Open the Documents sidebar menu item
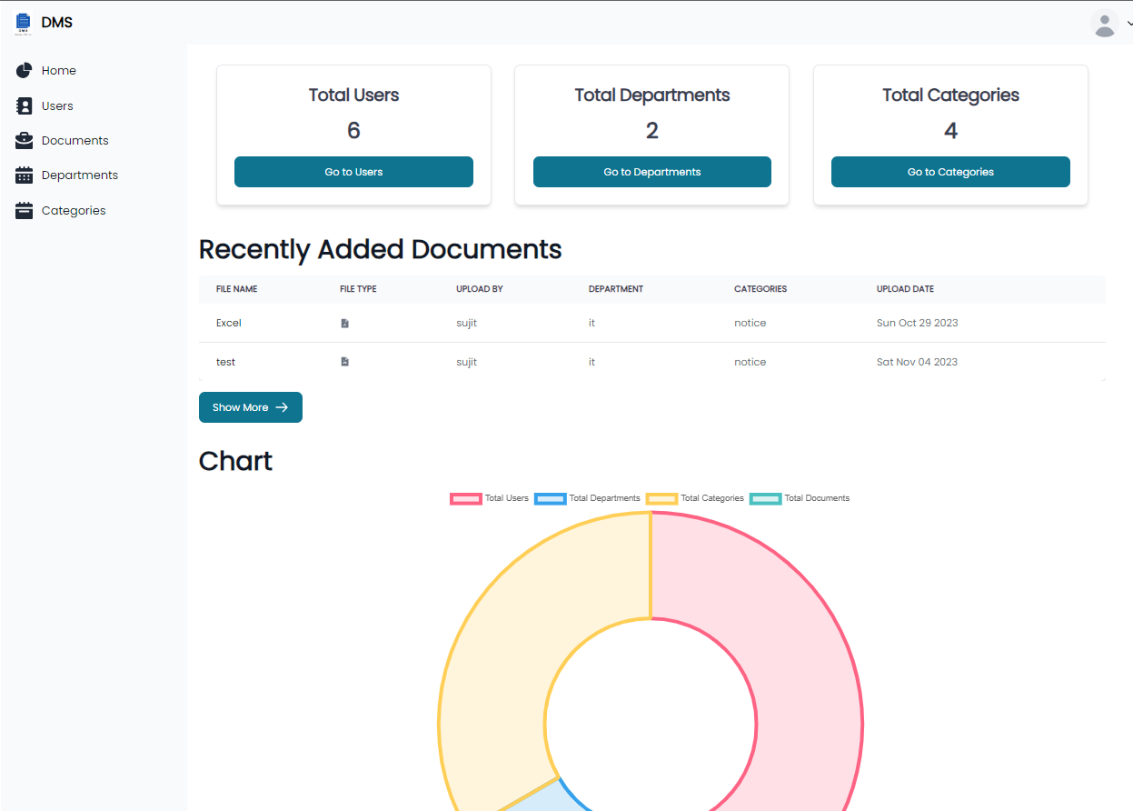 (x=75, y=141)
